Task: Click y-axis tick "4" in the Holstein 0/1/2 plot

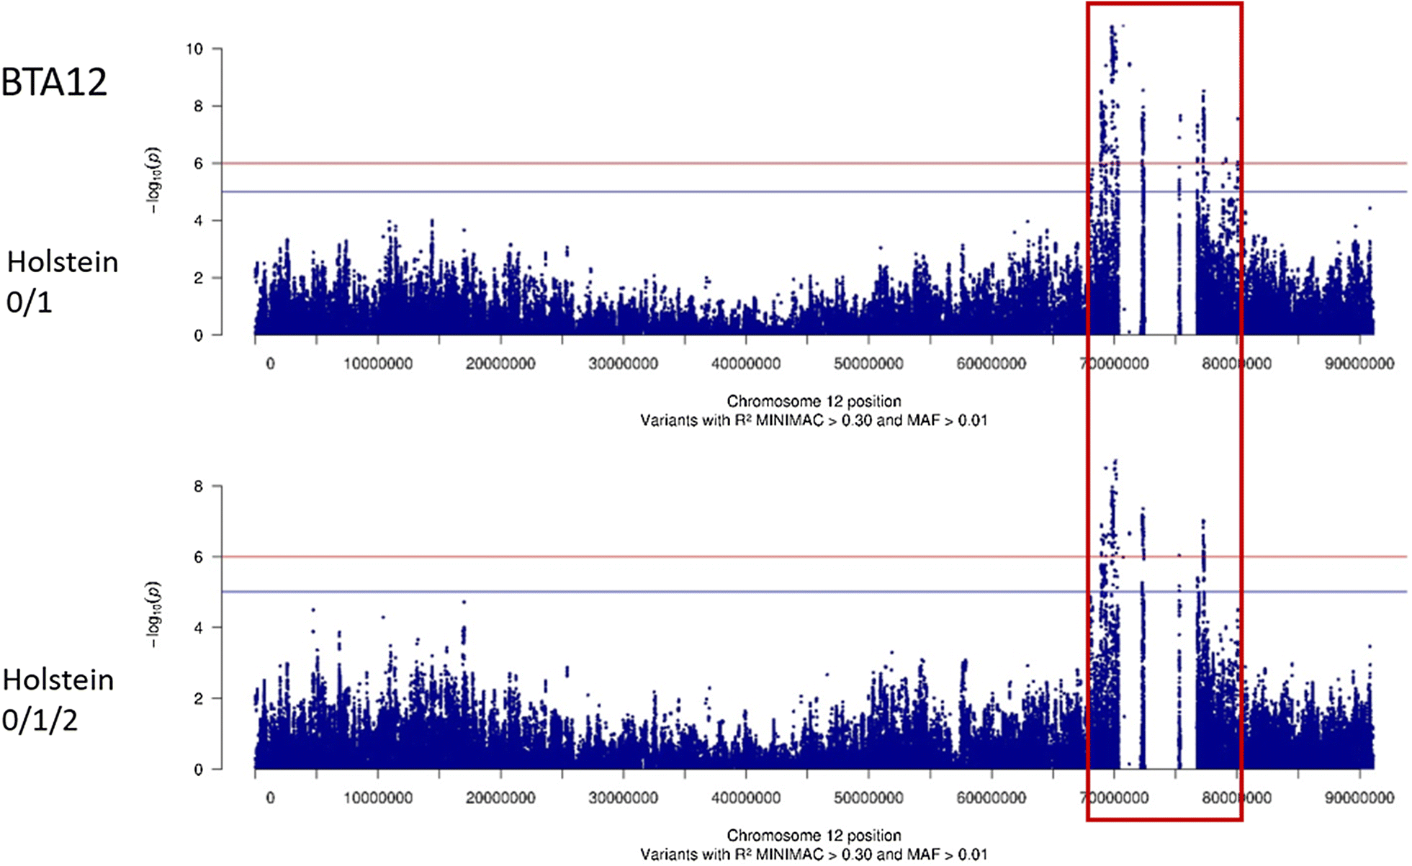Action: [x=198, y=628]
